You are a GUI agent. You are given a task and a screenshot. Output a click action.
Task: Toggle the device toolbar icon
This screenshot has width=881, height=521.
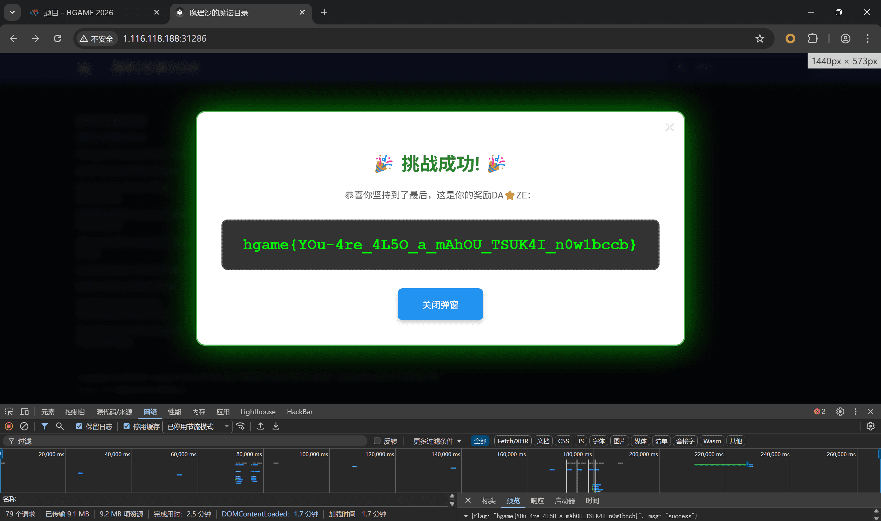pos(24,412)
